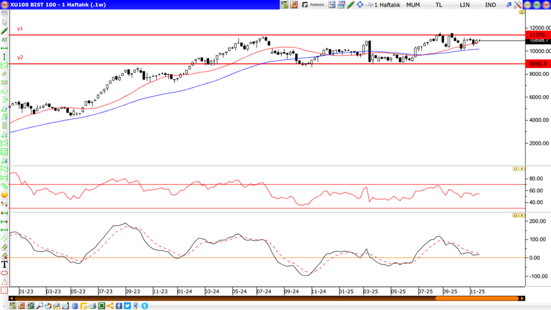Click the Excel export icon
Viewport: 551px width, 310px height.
[102, 306]
